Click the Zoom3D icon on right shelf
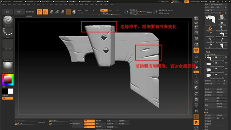 (x=196, y=94)
